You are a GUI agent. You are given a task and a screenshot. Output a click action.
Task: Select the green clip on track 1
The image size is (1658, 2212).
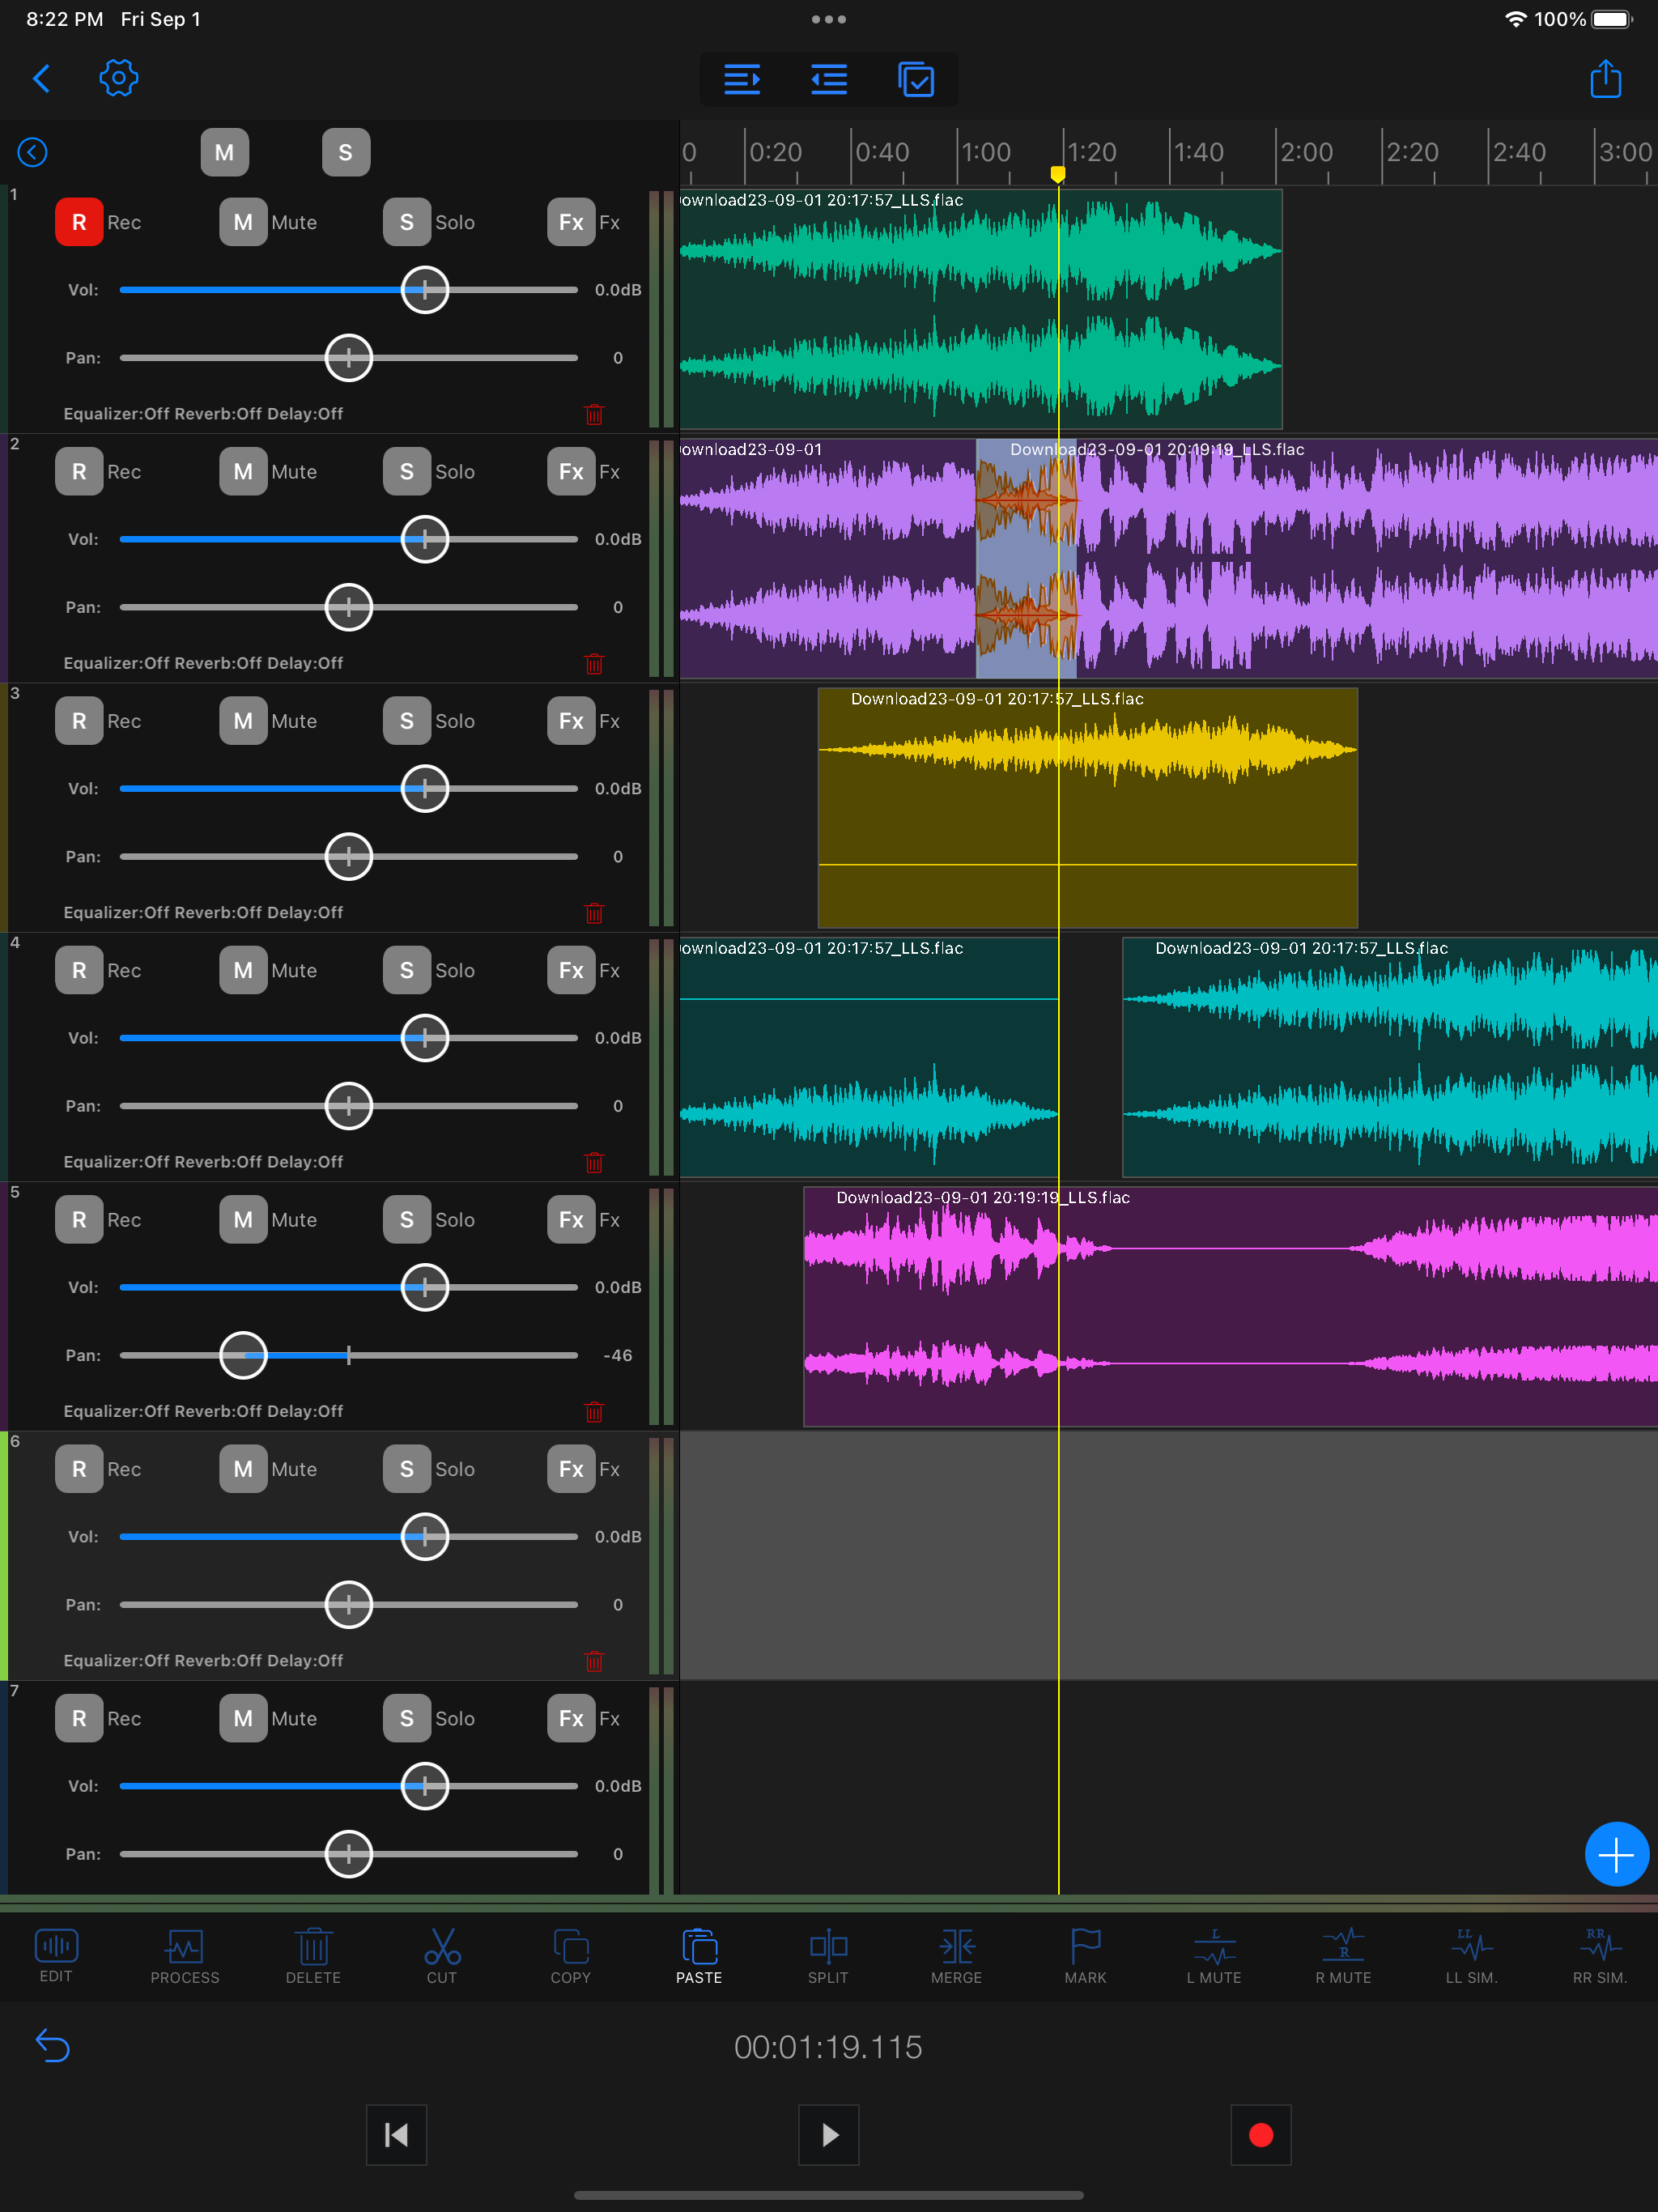(x=981, y=309)
